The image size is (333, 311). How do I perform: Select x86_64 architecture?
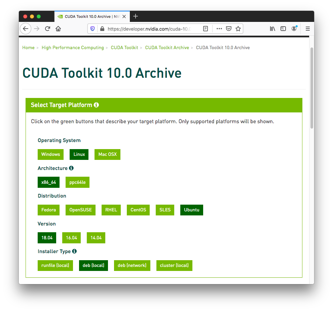click(49, 182)
